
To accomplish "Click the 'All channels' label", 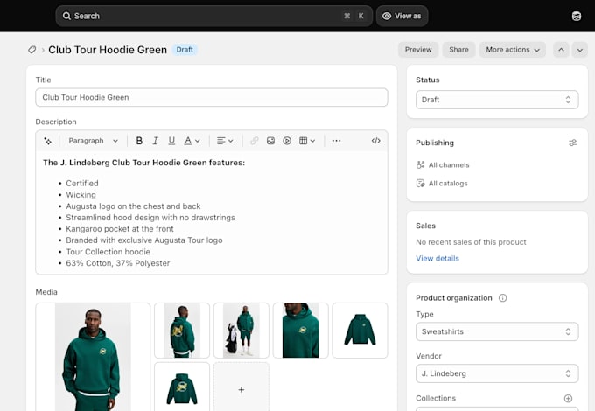I will point(449,165).
